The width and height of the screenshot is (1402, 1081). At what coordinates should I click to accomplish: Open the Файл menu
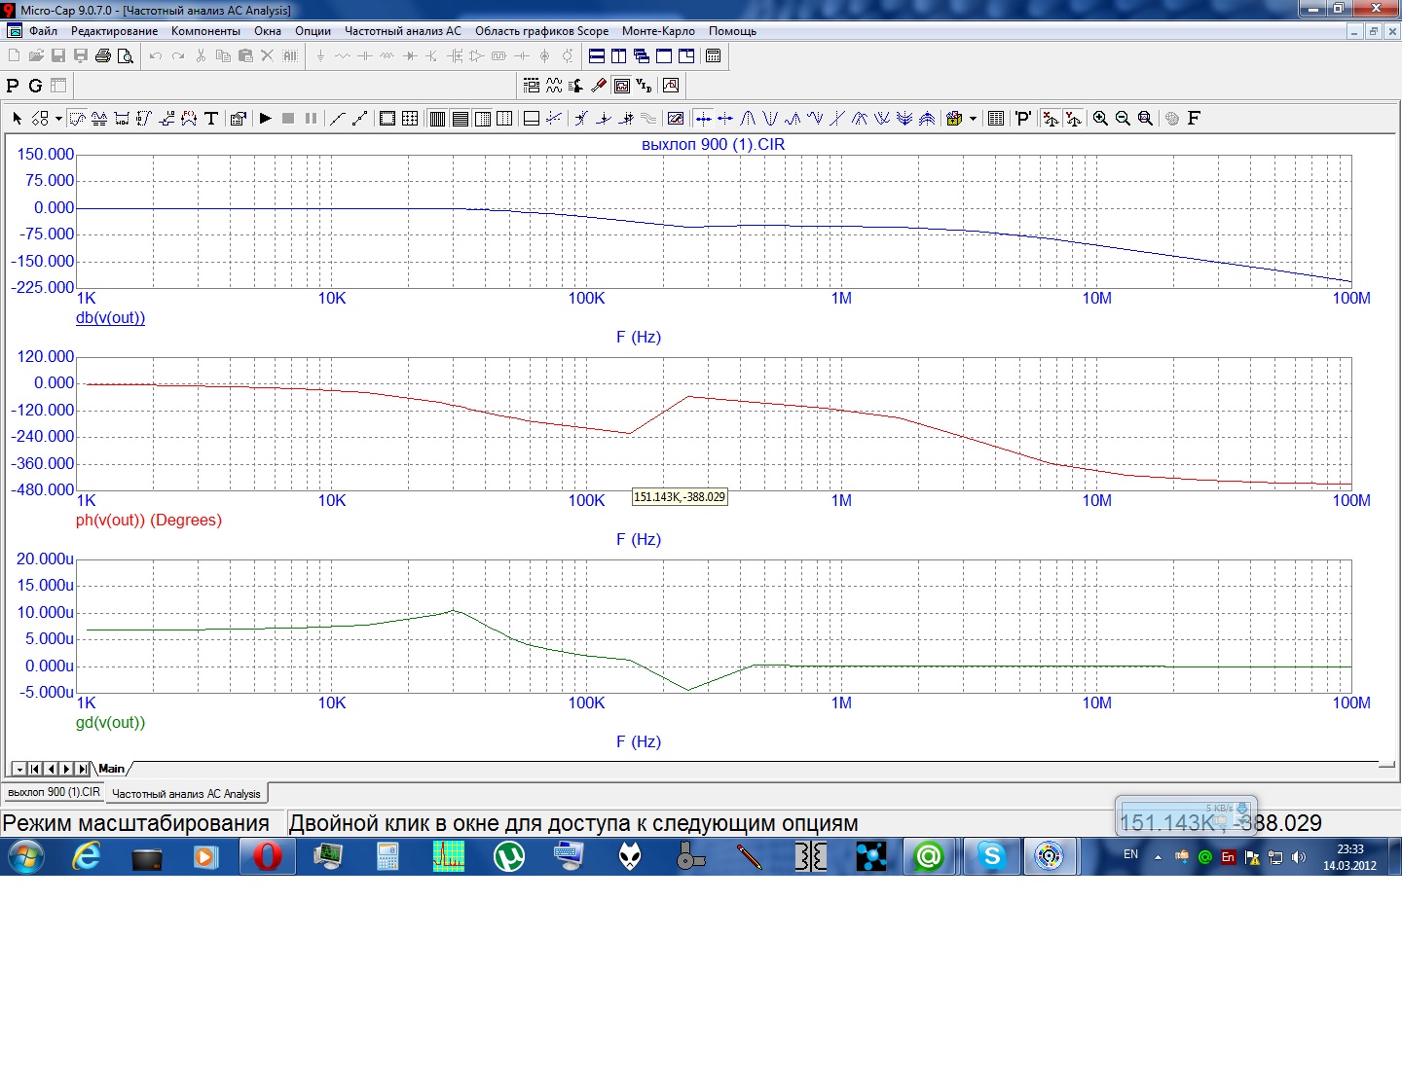[x=43, y=31]
